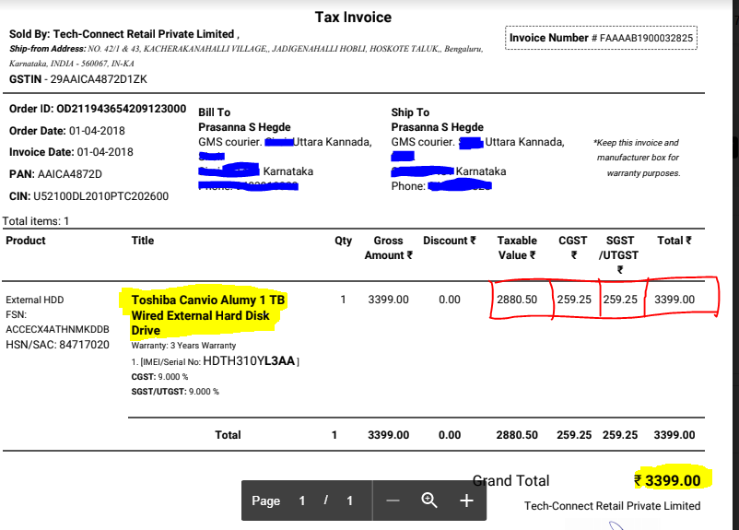Click the dashed Invoice Number box
739x530 pixels.
click(x=602, y=38)
